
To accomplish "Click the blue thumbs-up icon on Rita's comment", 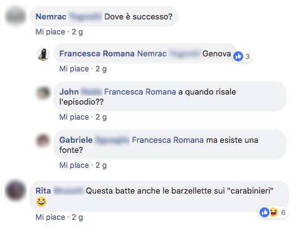I will pyautogui.click(x=265, y=212).
